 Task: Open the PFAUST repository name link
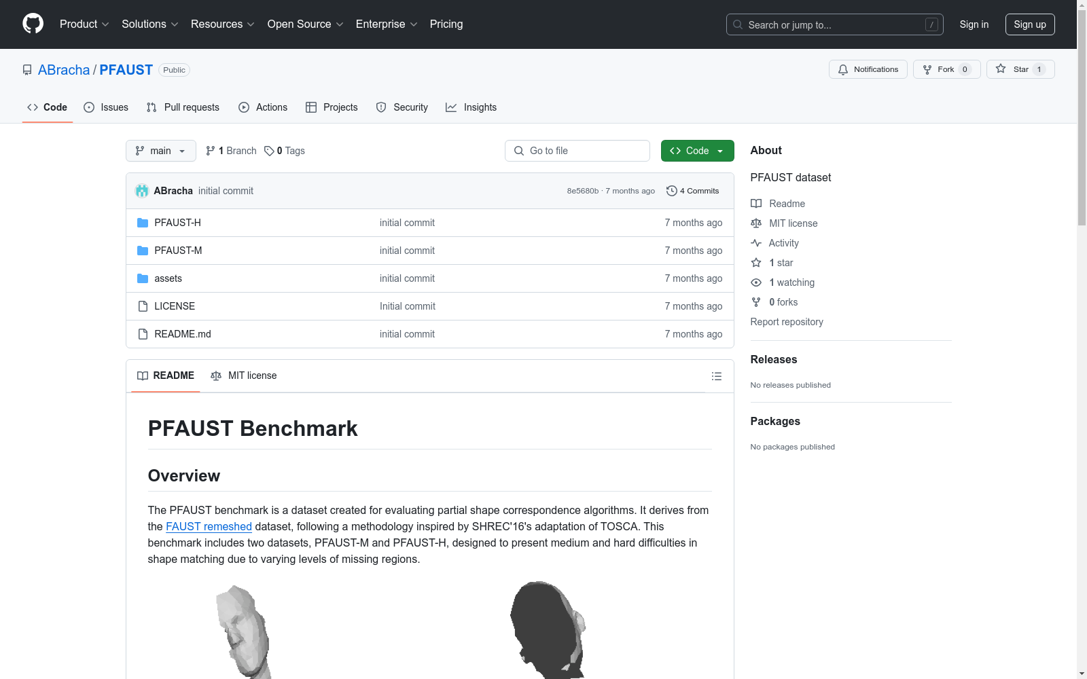(x=126, y=70)
